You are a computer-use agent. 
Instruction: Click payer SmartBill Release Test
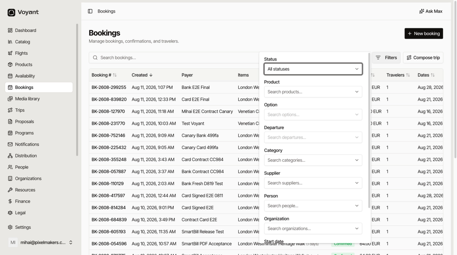[x=203, y=232]
